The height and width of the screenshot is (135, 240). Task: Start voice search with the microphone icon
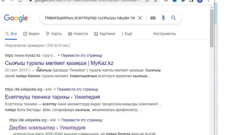point(163,18)
